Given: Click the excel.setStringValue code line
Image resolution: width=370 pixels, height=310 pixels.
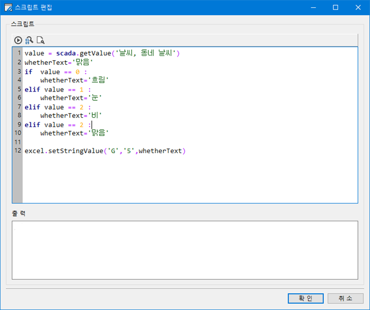Looking at the screenshot, I should click(x=105, y=151).
